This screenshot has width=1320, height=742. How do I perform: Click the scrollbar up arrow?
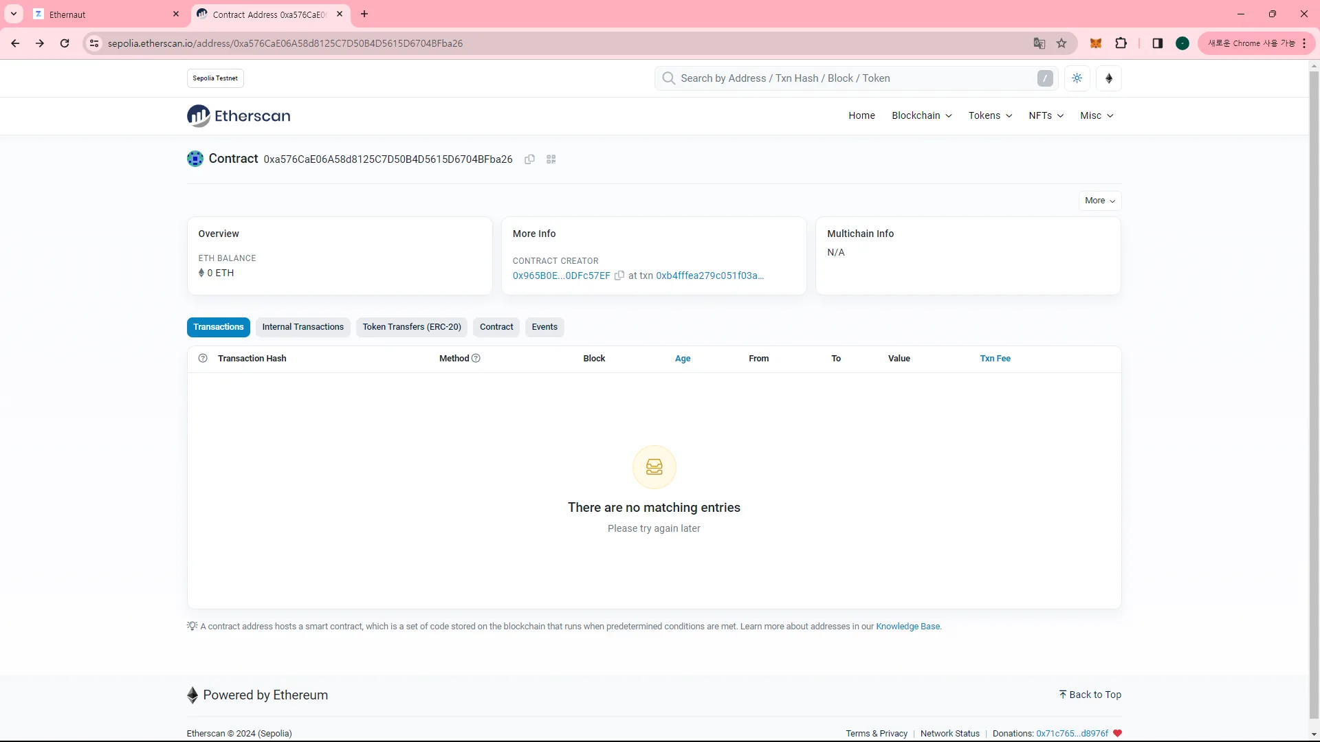point(1314,67)
